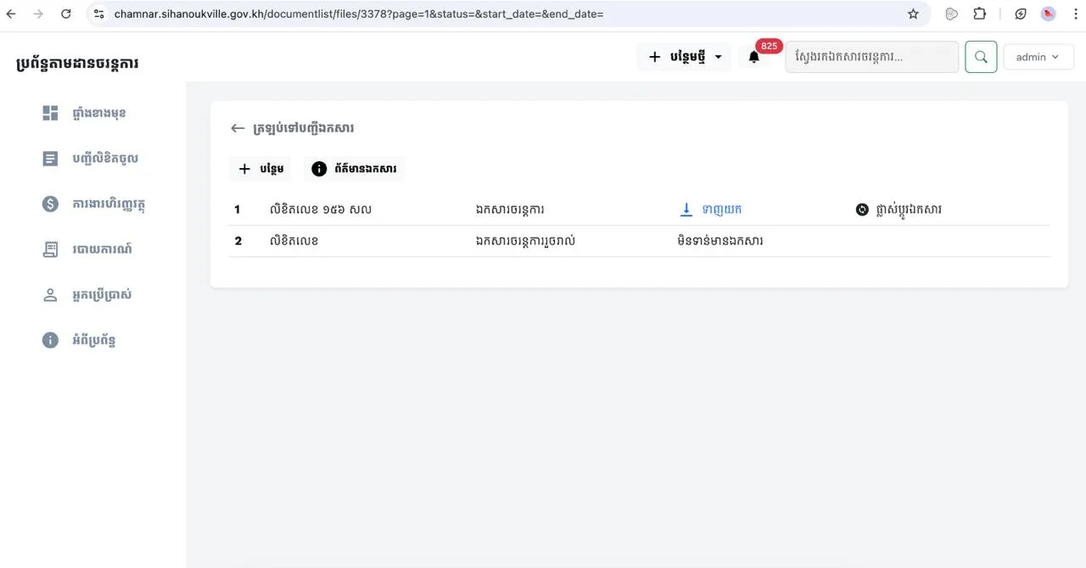Reload the page with browser refresh button

pyautogui.click(x=66, y=14)
